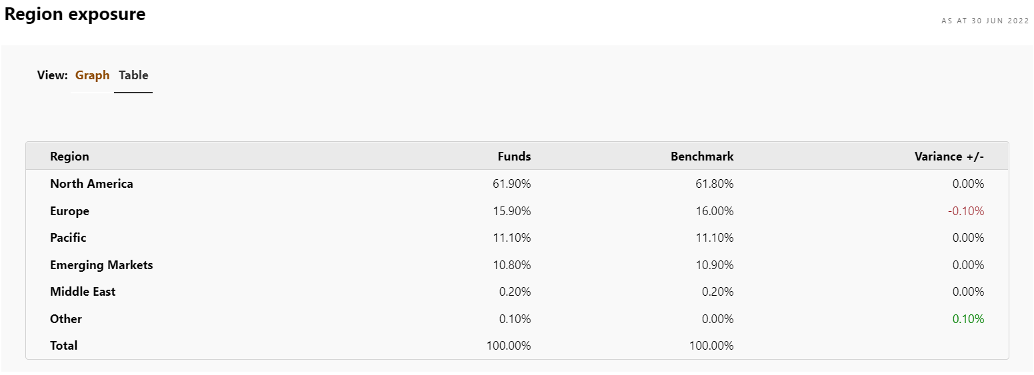Select the Table view tab
The image size is (1034, 375).
pyautogui.click(x=133, y=75)
